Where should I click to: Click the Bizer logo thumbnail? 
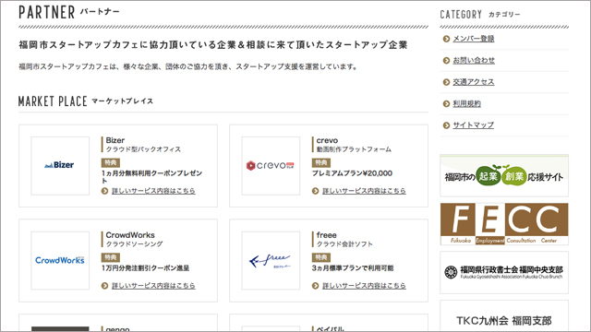coord(60,166)
